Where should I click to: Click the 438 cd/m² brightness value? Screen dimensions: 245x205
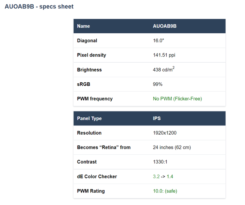[164, 69]
